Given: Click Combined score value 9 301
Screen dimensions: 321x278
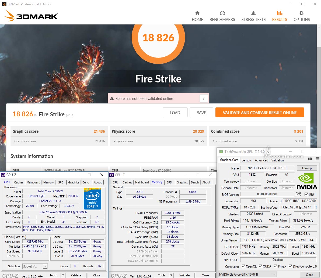Looking at the screenshot, I should point(298,131).
